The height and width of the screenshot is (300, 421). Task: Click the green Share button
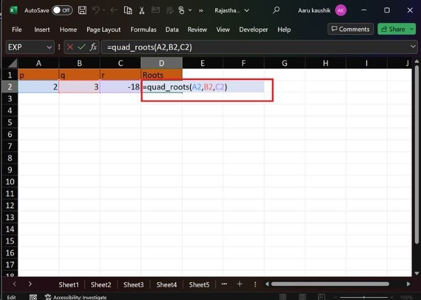point(393,29)
